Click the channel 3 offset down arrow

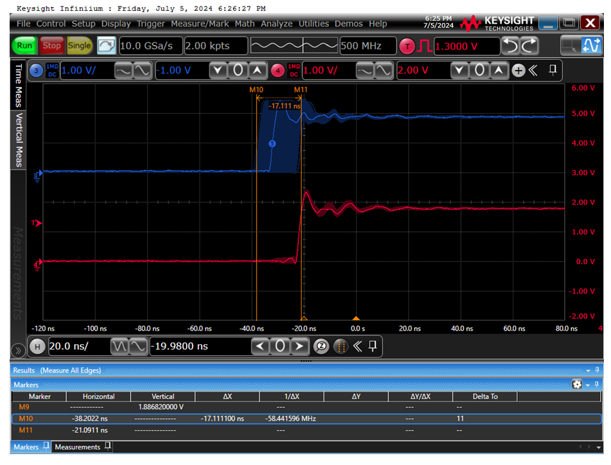[x=218, y=71]
